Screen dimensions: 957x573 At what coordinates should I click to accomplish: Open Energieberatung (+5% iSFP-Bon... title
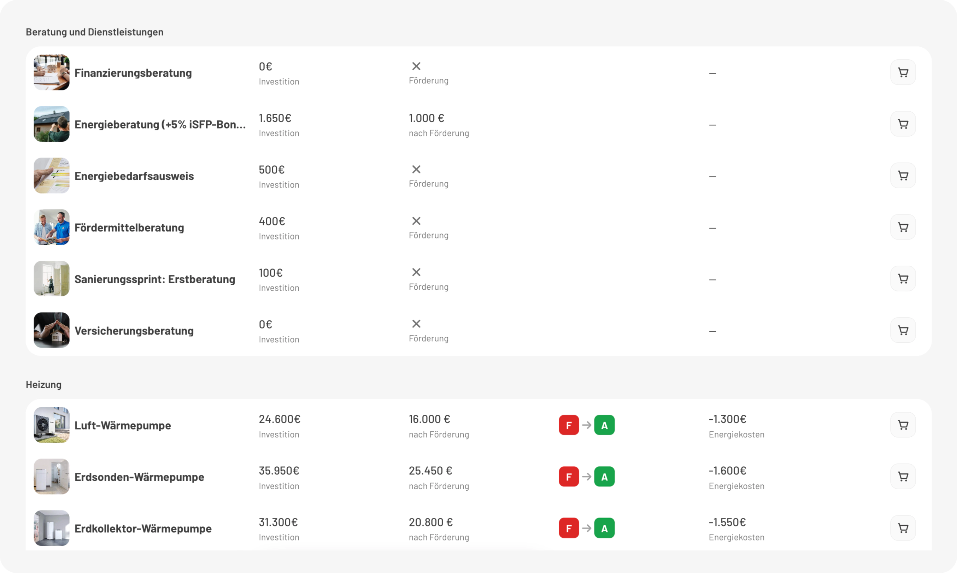(160, 124)
